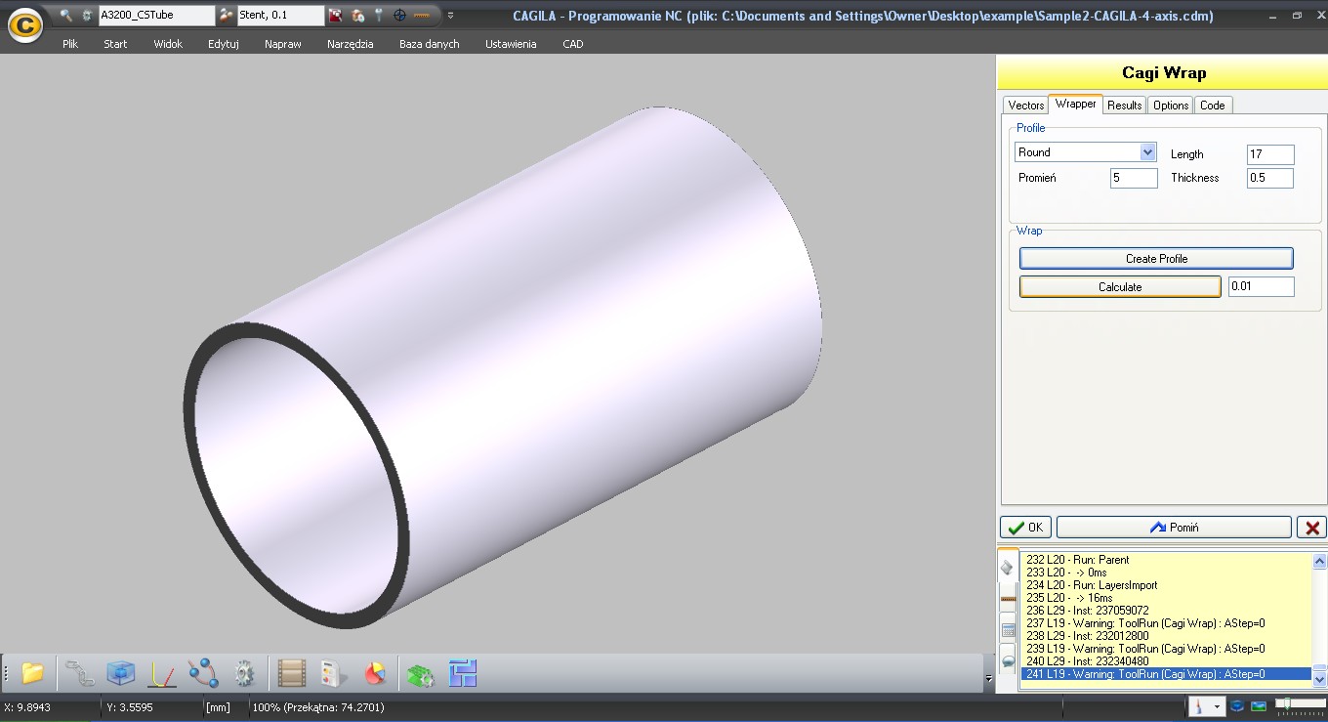Select the eraser tab beside the log panel
Screen dimensions: 1328x722
(1007, 568)
